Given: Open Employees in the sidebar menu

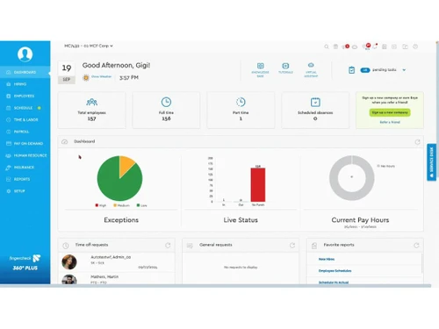Looking at the screenshot, I should click(25, 96).
